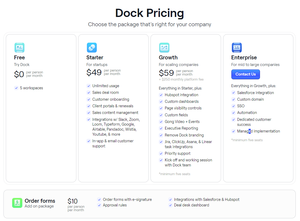Click the checkmark beside SSO
The height and width of the screenshot is (221, 300).
click(233, 106)
